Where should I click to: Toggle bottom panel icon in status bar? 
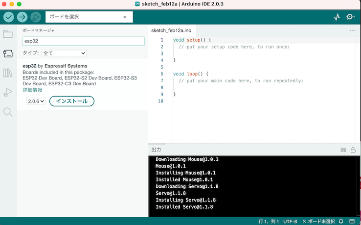(x=352, y=221)
